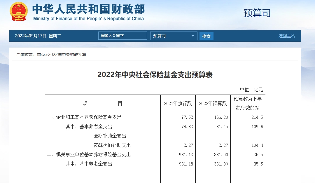The image size is (315, 183).
Task: Click the 2021年执行数 column header
Action: click(178, 103)
